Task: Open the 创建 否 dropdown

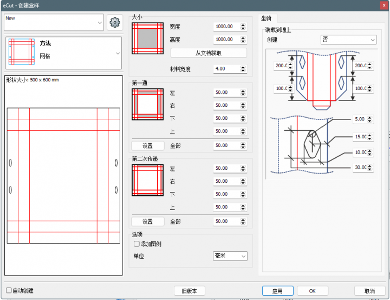Action: 348,40
